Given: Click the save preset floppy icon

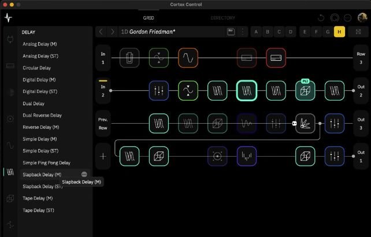Looking at the screenshot, I should [231, 32].
